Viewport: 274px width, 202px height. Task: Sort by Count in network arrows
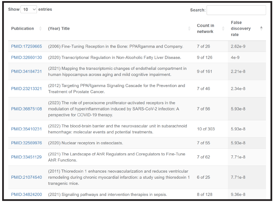tap(223, 28)
